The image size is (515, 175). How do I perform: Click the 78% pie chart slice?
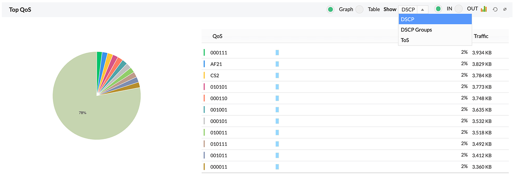pyautogui.click(x=82, y=113)
